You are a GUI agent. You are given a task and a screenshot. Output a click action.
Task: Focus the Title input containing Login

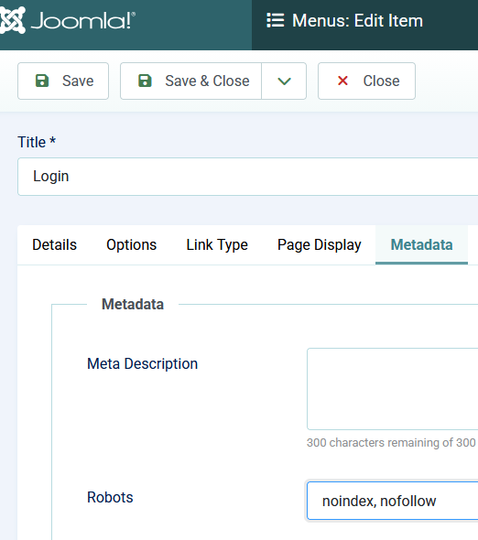248,177
